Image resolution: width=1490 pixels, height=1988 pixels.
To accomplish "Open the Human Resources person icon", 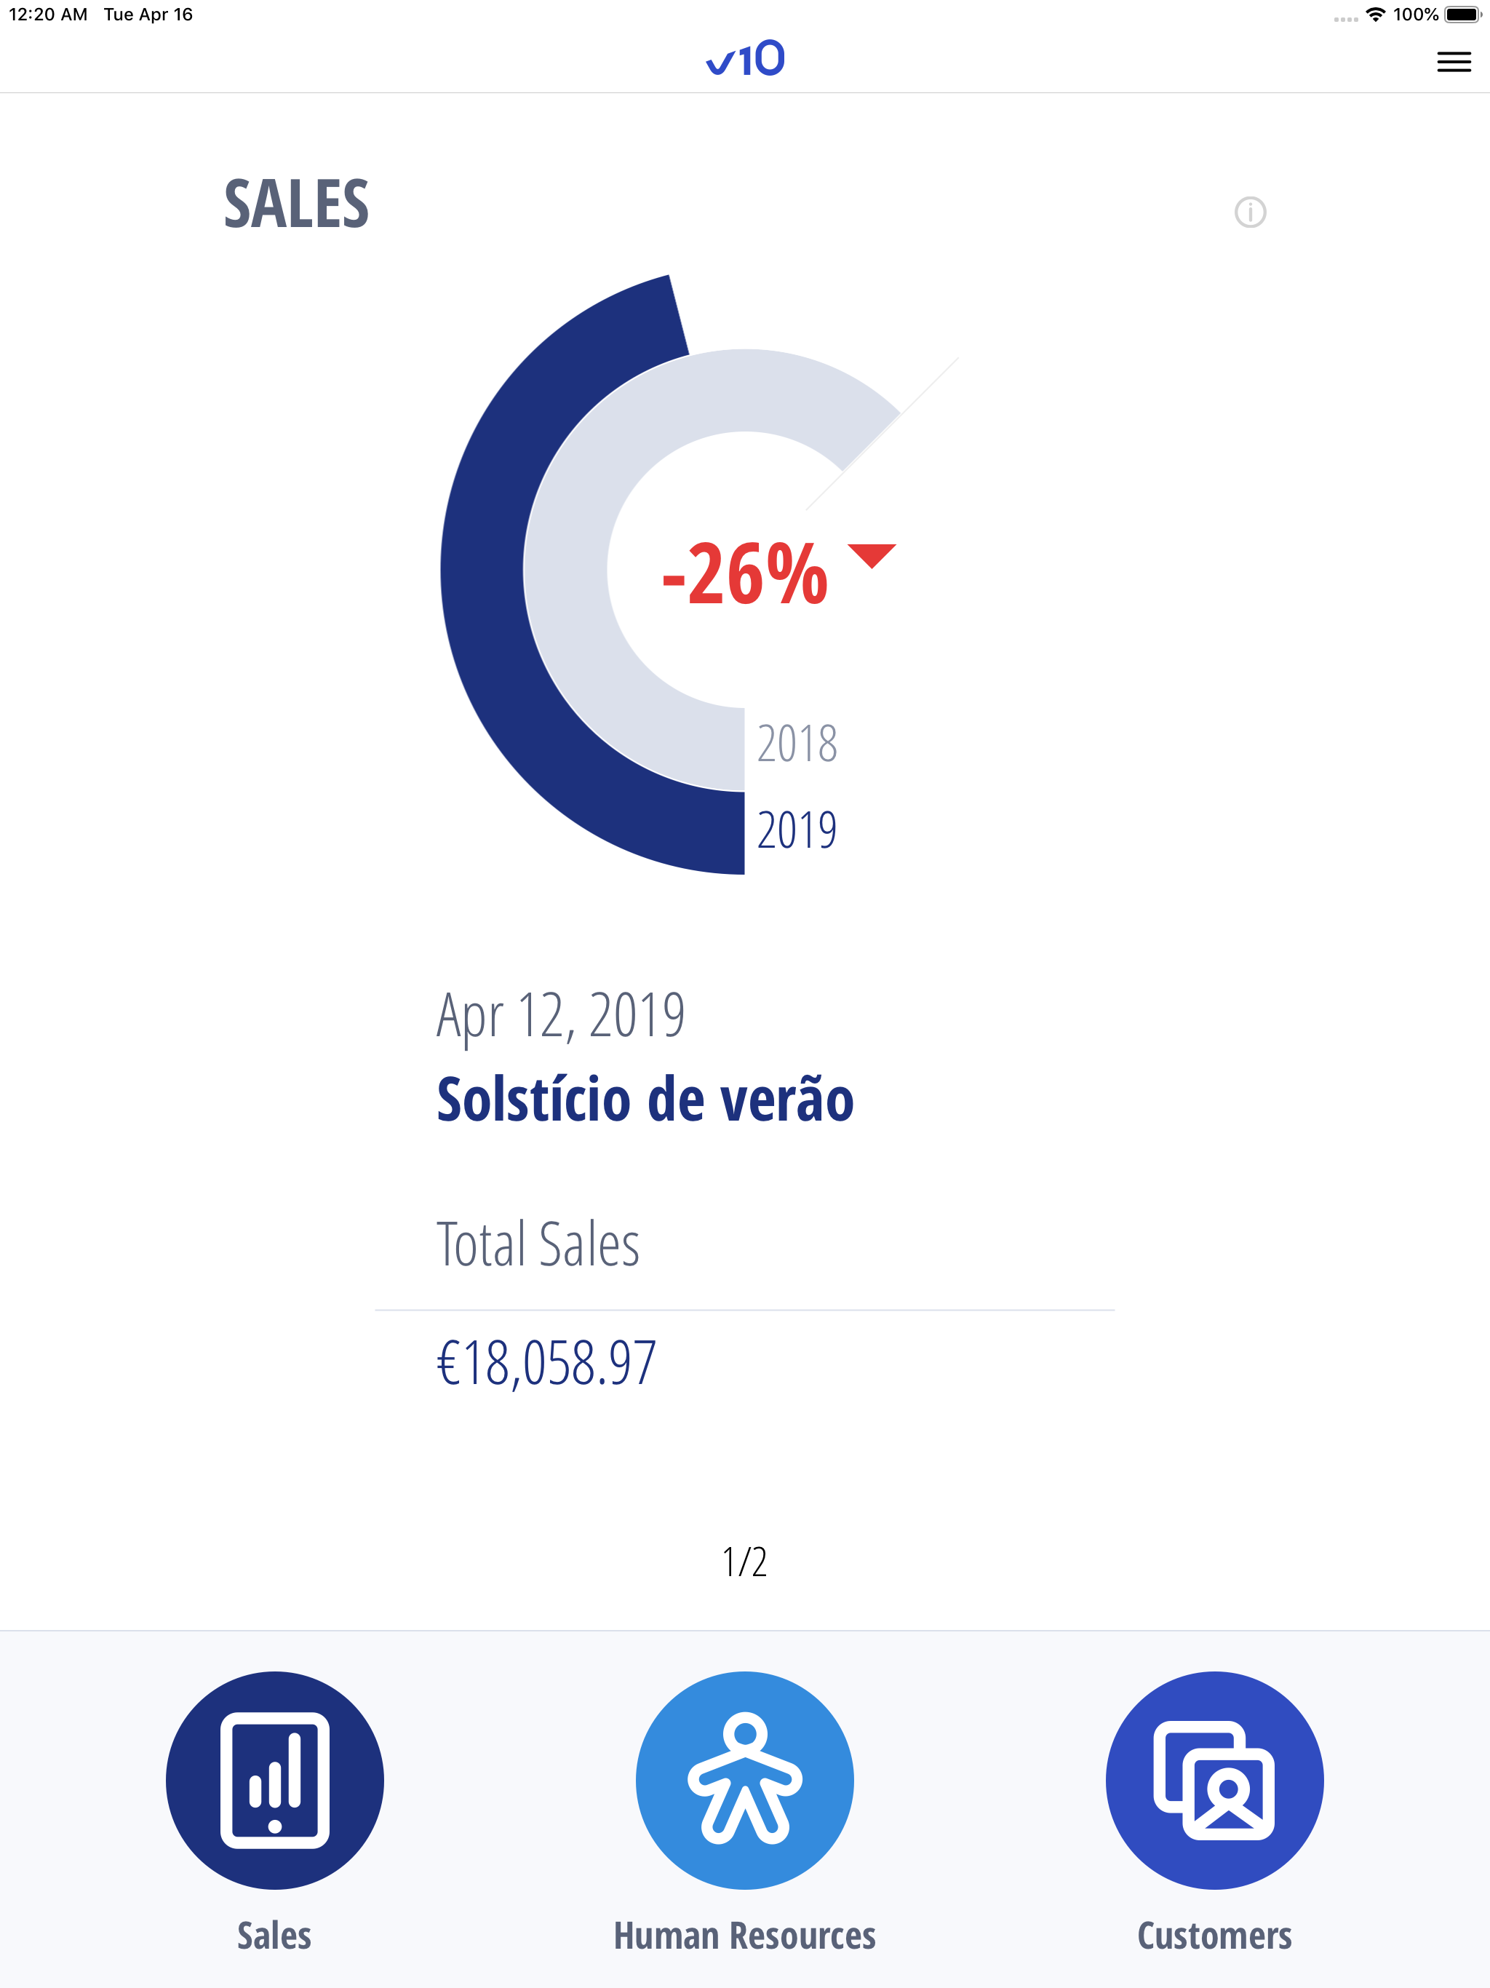I will click(745, 1779).
